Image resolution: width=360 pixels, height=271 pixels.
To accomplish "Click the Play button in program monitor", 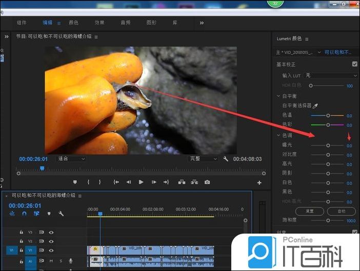I will pos(141,182).
